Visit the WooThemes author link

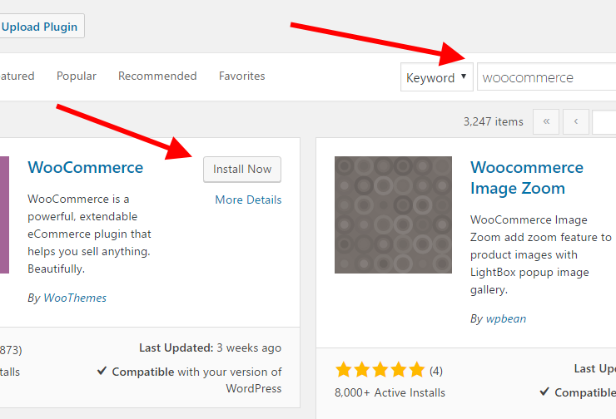pos(75,298)
